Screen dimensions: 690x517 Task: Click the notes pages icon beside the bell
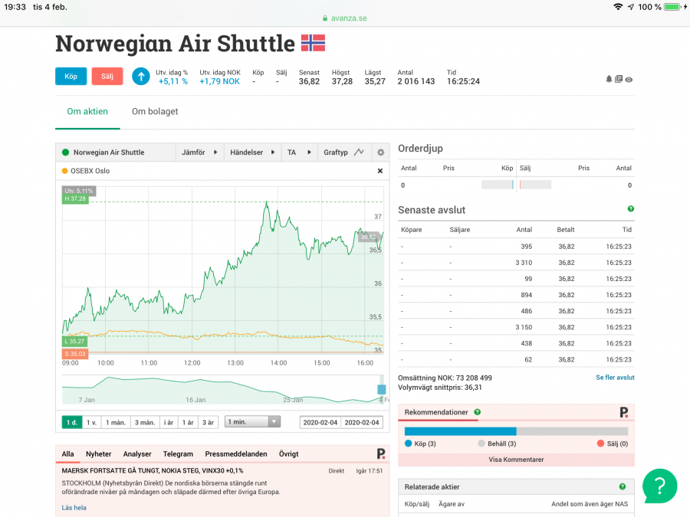click(x=619, y=79)
